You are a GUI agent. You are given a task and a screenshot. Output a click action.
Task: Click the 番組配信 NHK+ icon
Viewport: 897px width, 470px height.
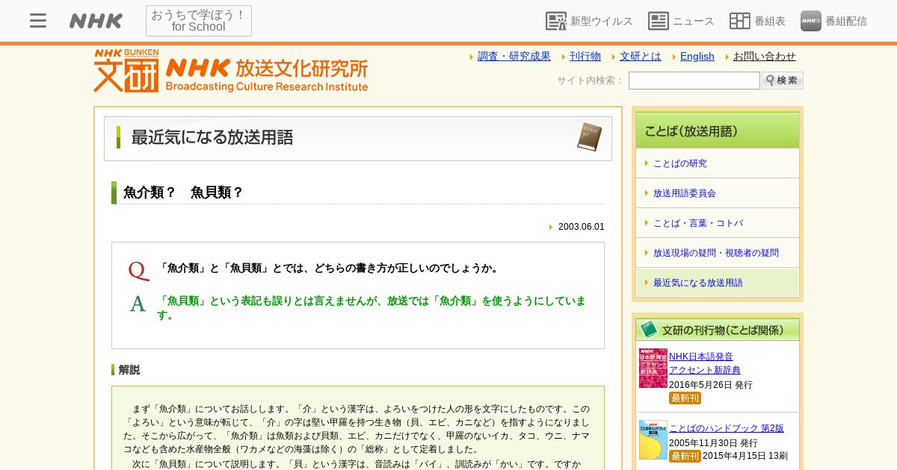pos(811,21)
